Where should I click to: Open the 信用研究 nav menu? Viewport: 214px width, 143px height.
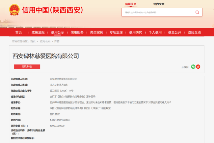pos(136,32)
